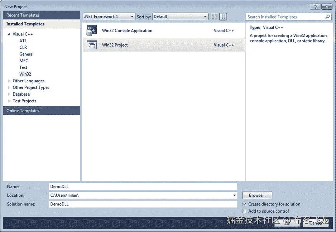Expand the Other Languages node
The width and height of the screenshot is (336, 232).
pos(9,81)
